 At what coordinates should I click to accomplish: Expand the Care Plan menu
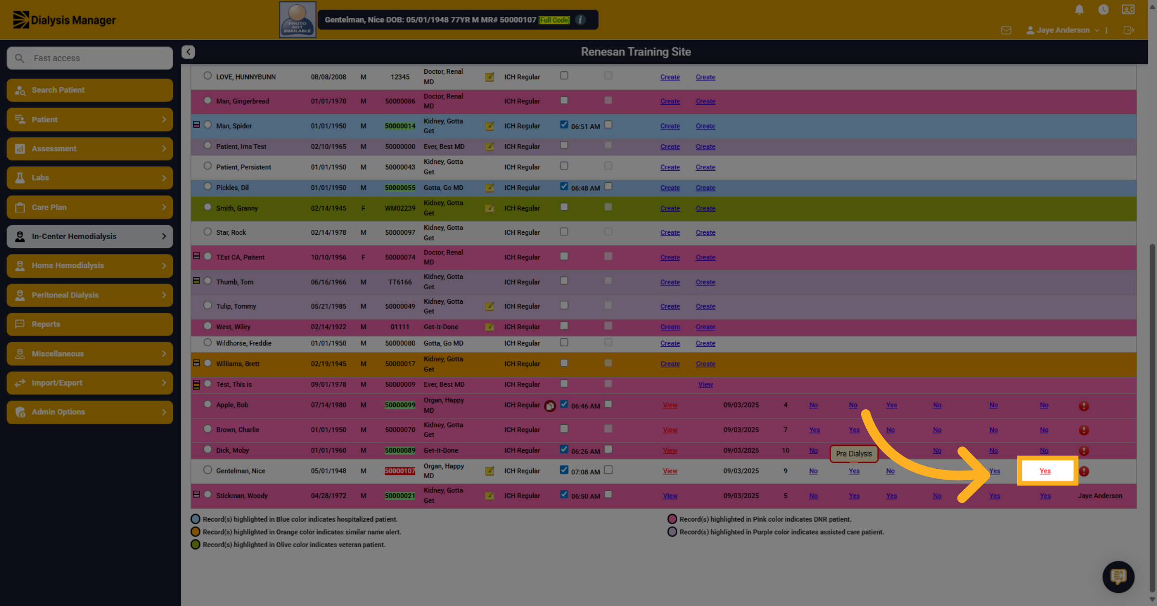click(x=90, y=207)
